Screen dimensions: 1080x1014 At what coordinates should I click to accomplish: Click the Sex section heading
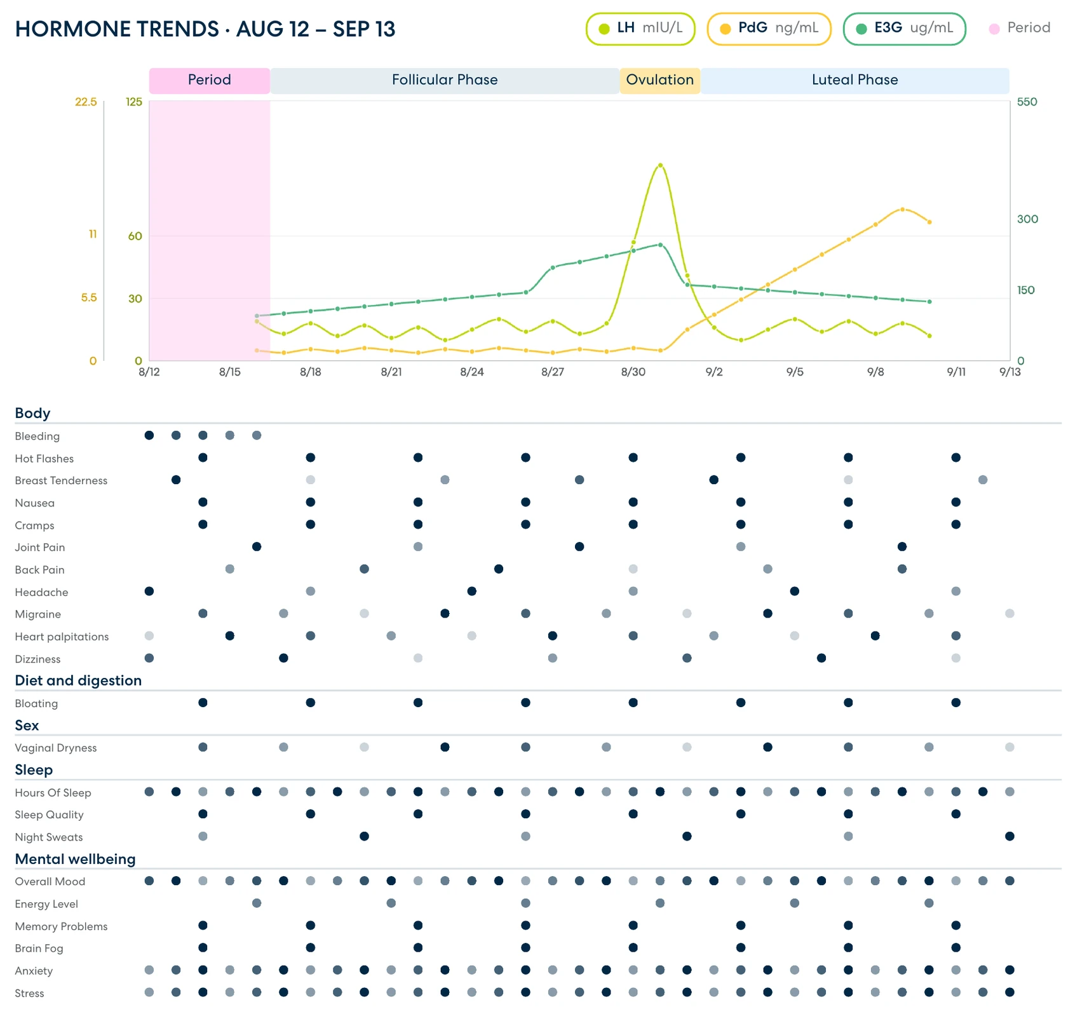[x=27, y=725]
